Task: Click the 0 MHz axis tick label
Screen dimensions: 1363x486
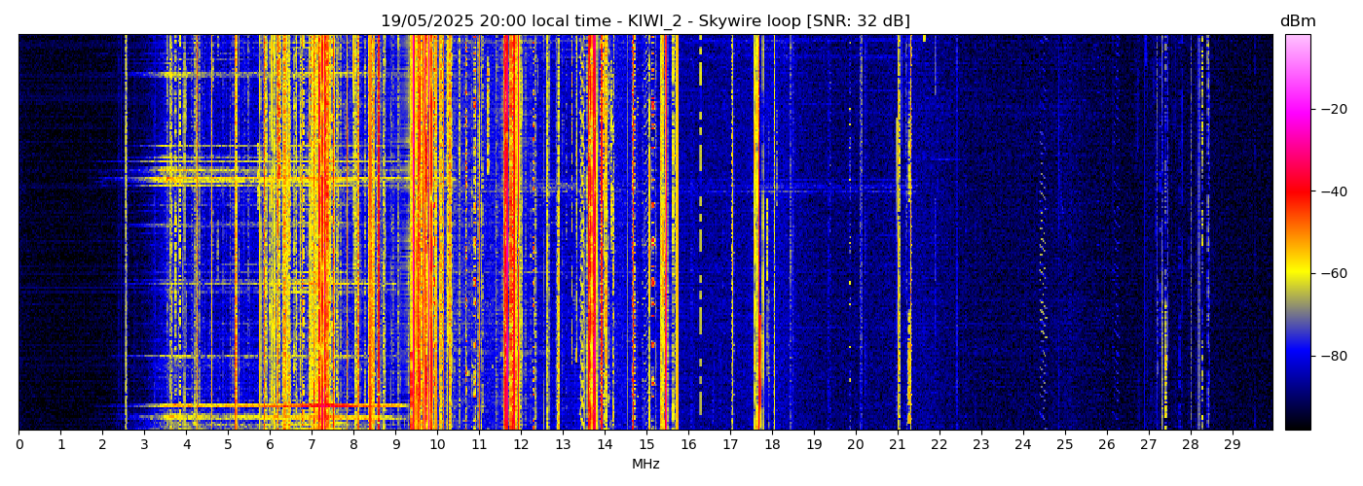Action: 18,445
